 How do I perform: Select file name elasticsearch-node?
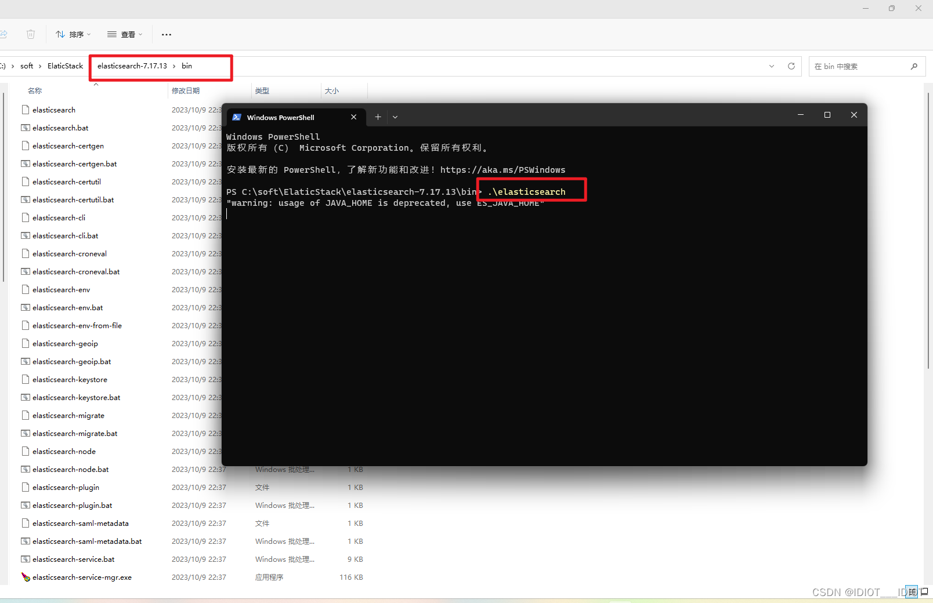coord(64,451)
